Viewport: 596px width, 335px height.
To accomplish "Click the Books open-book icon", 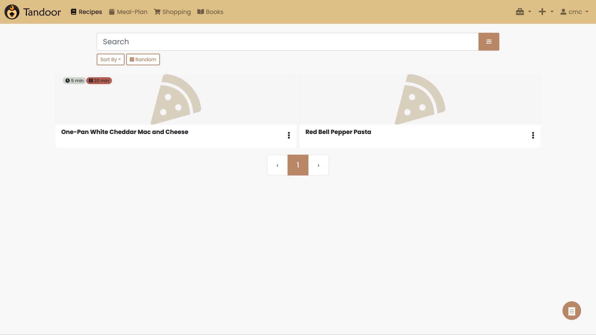I will (x=201, y=11).
